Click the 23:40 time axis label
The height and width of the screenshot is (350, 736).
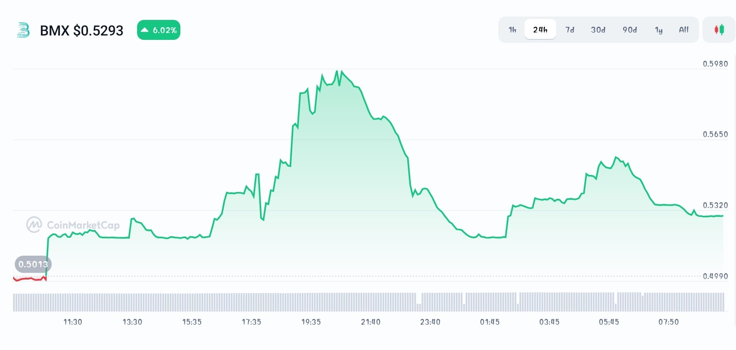430,322
